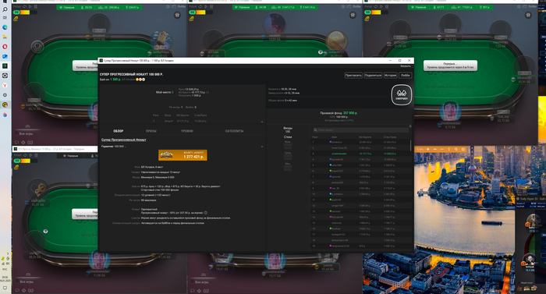Click info icon beside Прогрессивный нокаут 50%

pos(206,213)
